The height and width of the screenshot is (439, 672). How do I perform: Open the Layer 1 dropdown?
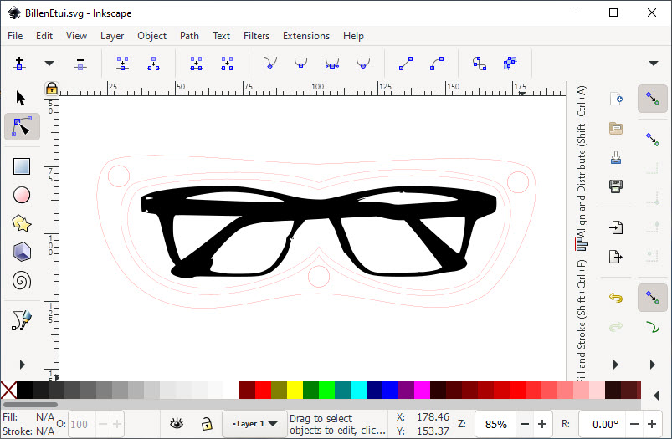(x=254, y=424)
